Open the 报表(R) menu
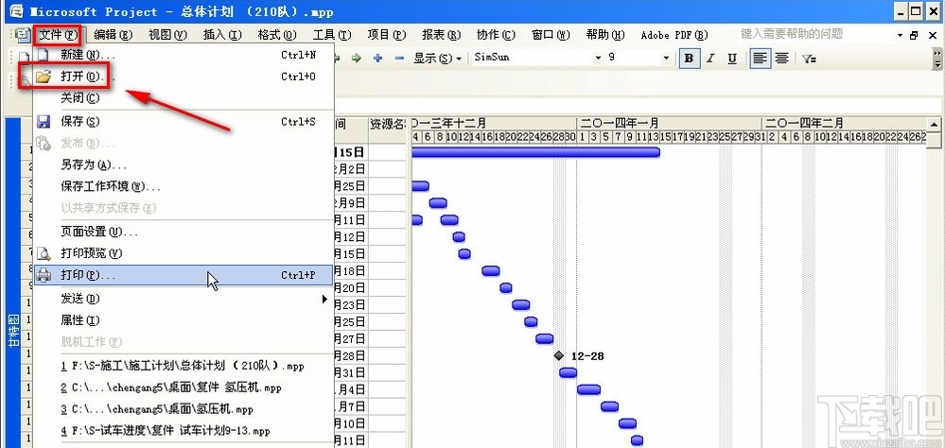The height and width of the screenshot is (448, 945). click(x=442, y=35)
